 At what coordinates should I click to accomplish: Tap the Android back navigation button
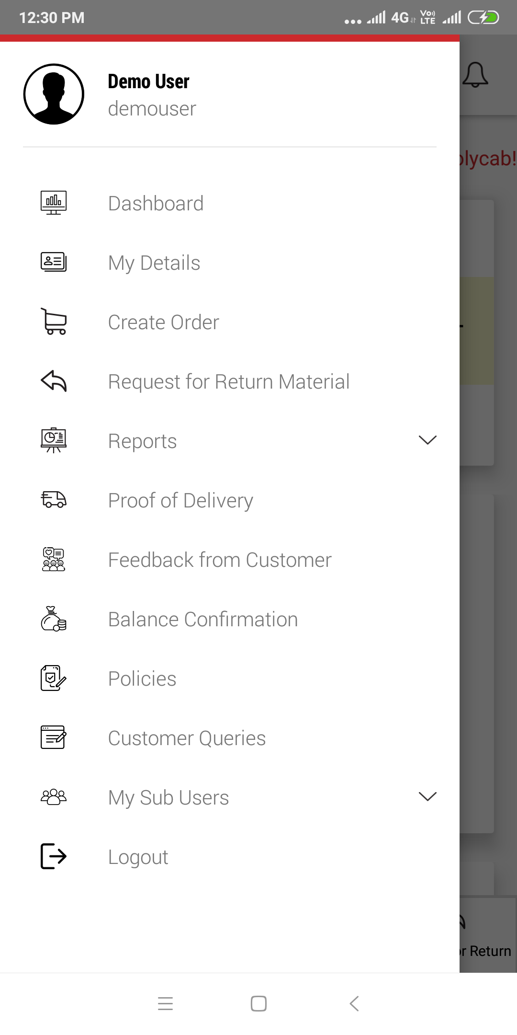[354, 1003]
